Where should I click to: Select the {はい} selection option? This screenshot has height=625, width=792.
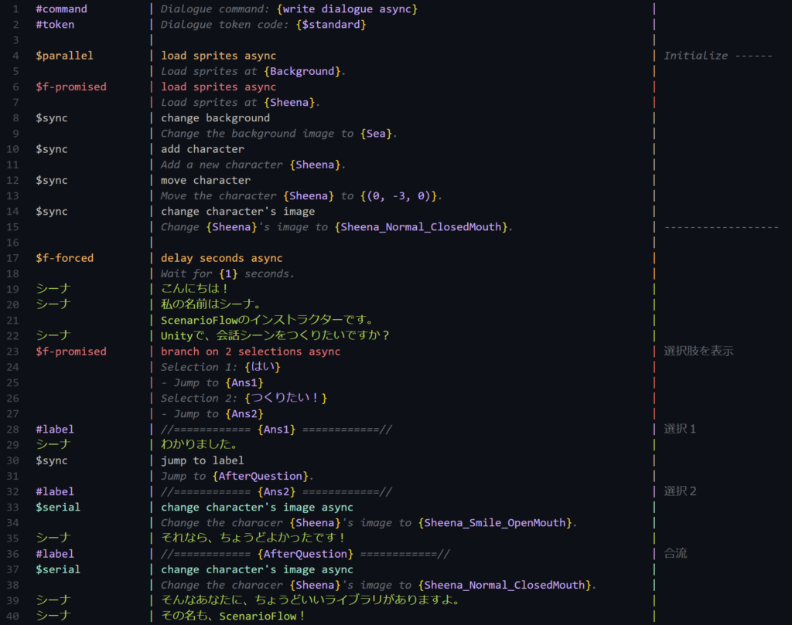(x=262, y=367)
